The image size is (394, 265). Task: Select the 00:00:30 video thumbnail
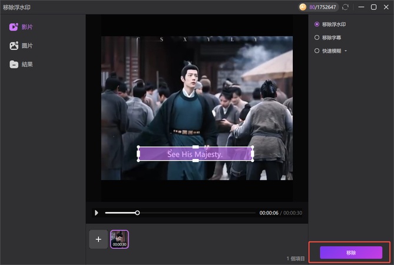point(120,239)
